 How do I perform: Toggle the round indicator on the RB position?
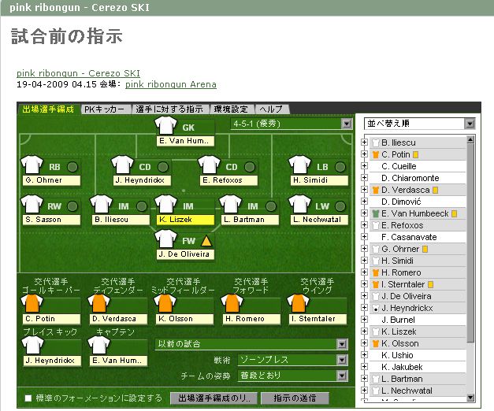pos(72,166)
